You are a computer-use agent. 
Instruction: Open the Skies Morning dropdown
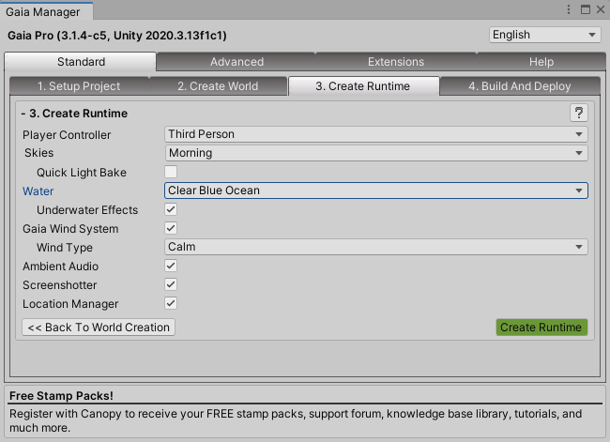coord(375,153)
